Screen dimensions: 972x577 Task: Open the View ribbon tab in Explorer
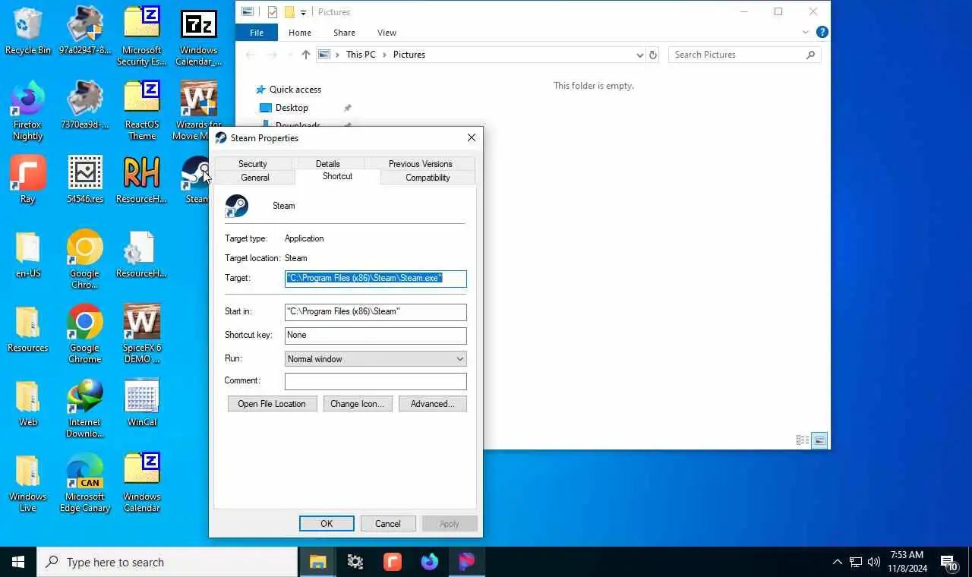tap(387, 33)
